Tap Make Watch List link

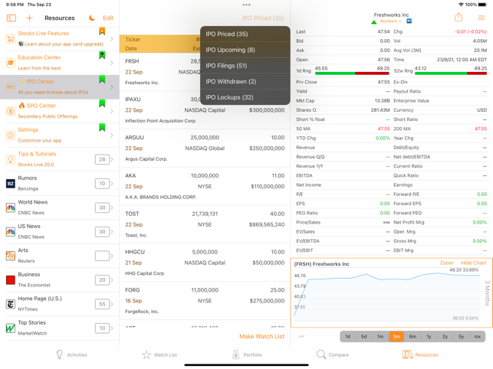[261, 336]
